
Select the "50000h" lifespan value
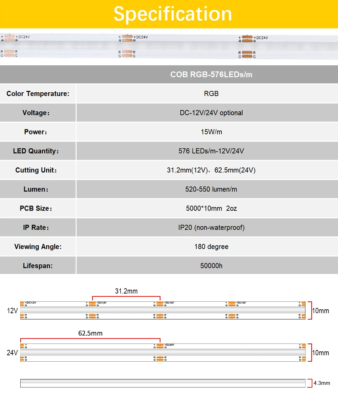pyautogui.click(x=211, y=266)
